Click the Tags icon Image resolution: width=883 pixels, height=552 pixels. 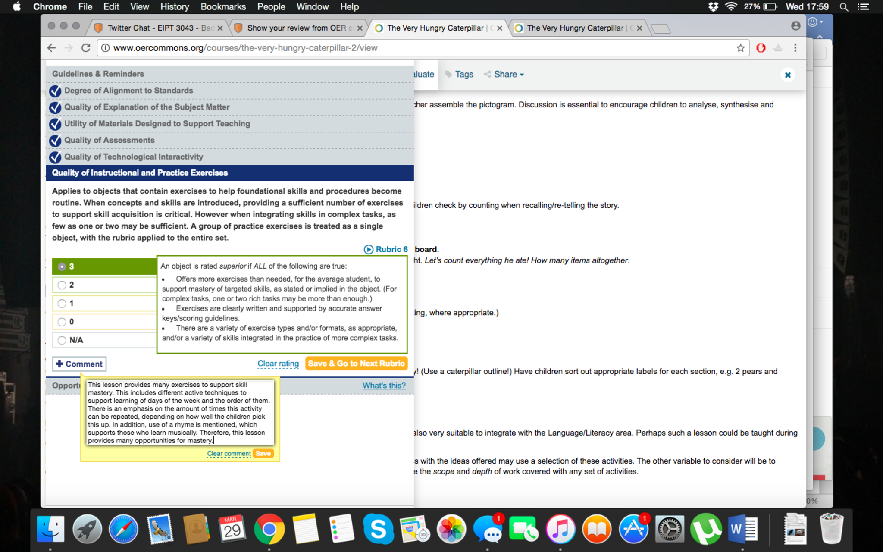click(x=448, y=74)
